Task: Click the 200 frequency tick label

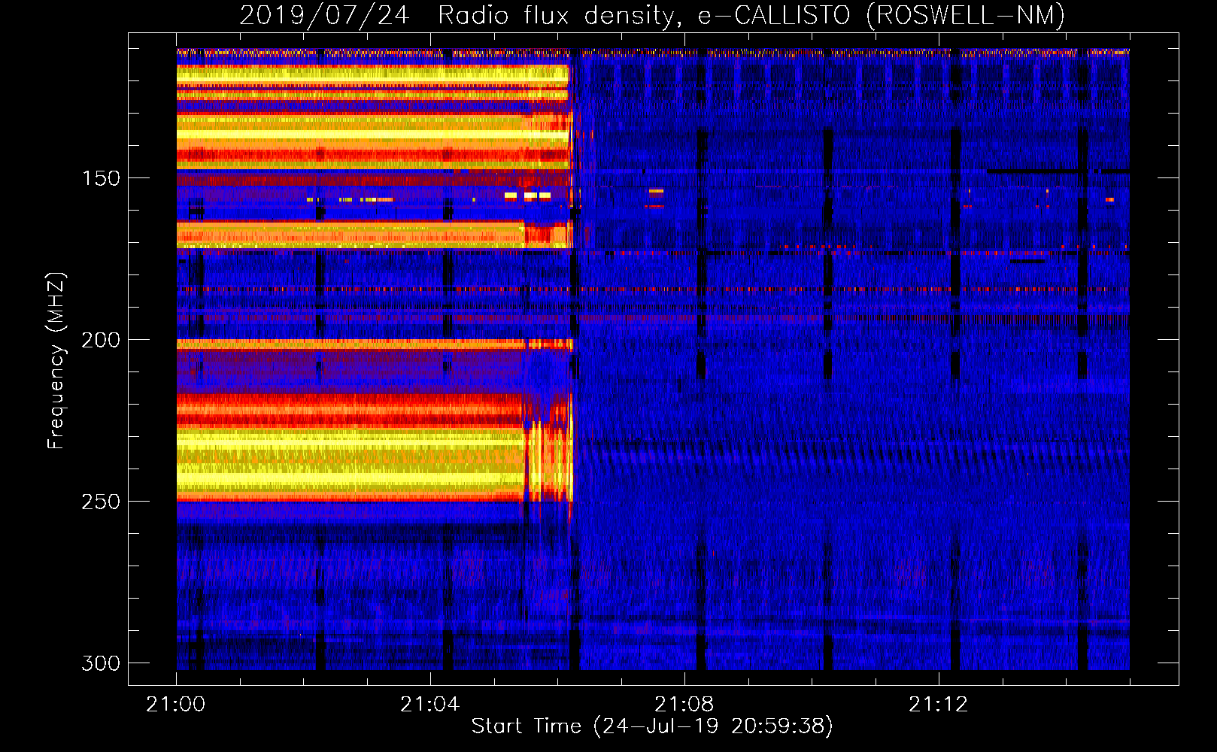Action: point(101,340)
